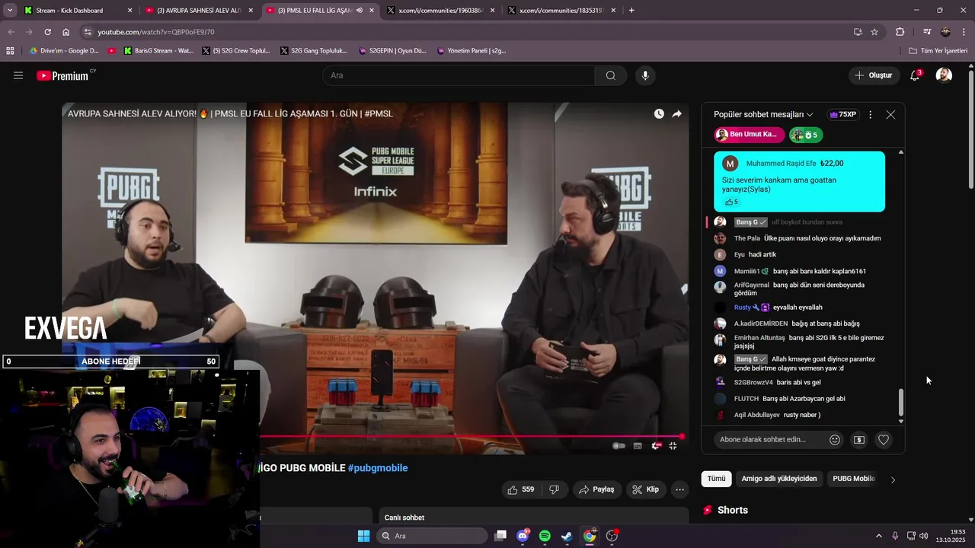Viewport: 975px width, 548px height.
Task: Open player settings gear
Action: click(655, 446)
